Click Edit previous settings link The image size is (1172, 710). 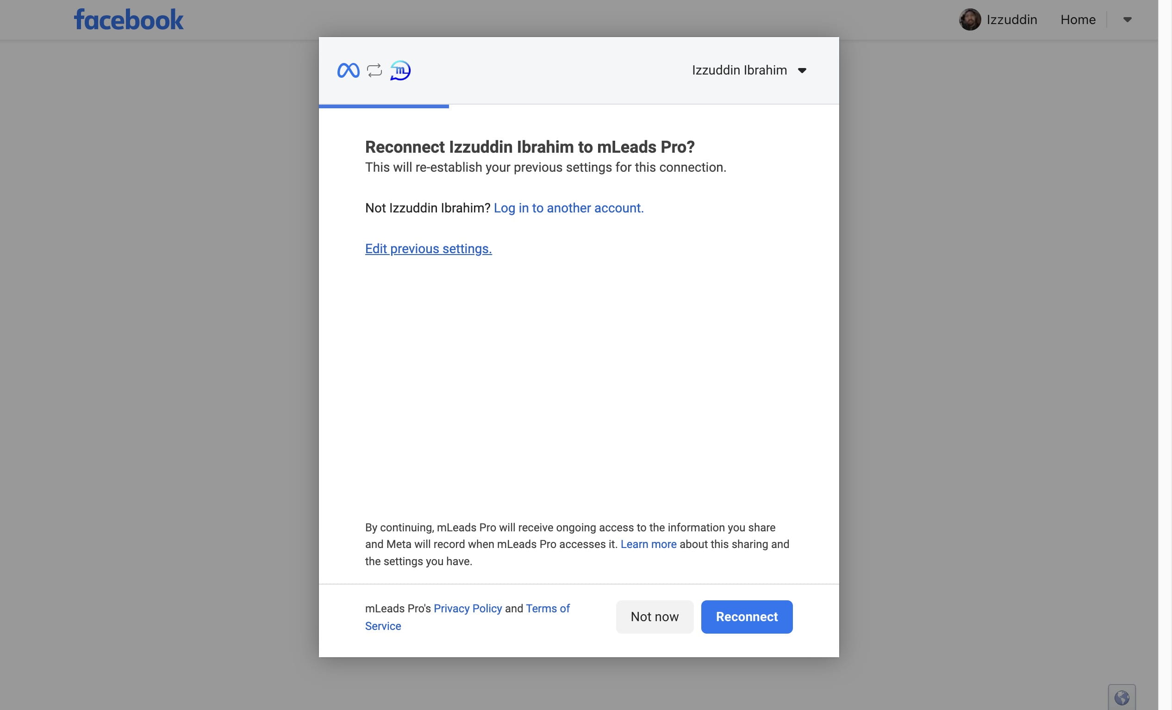(428, 248)
